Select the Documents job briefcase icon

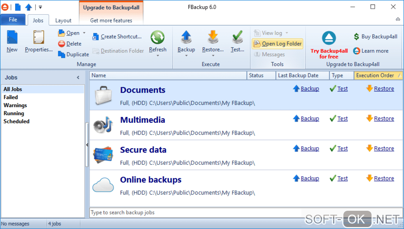point(103,95)
